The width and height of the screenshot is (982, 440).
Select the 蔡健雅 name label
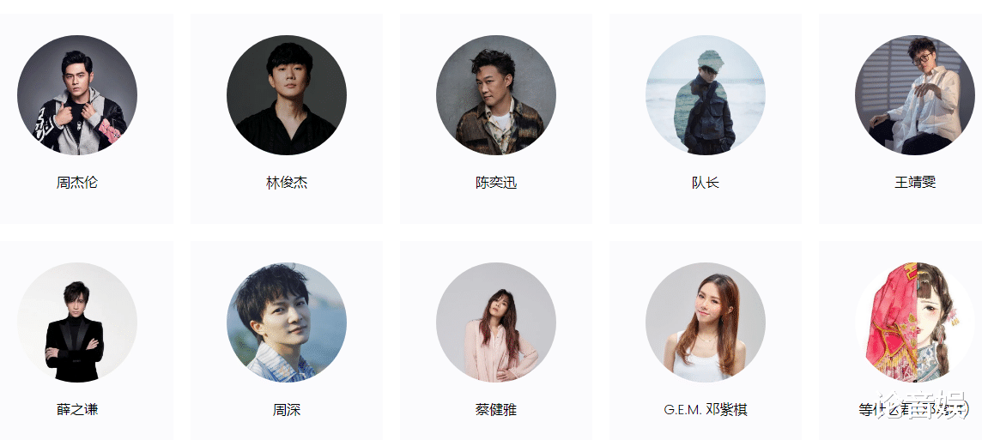click(496, 410)
